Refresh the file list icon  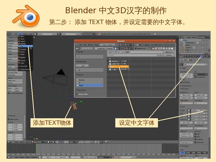click(x=91, y=49)
